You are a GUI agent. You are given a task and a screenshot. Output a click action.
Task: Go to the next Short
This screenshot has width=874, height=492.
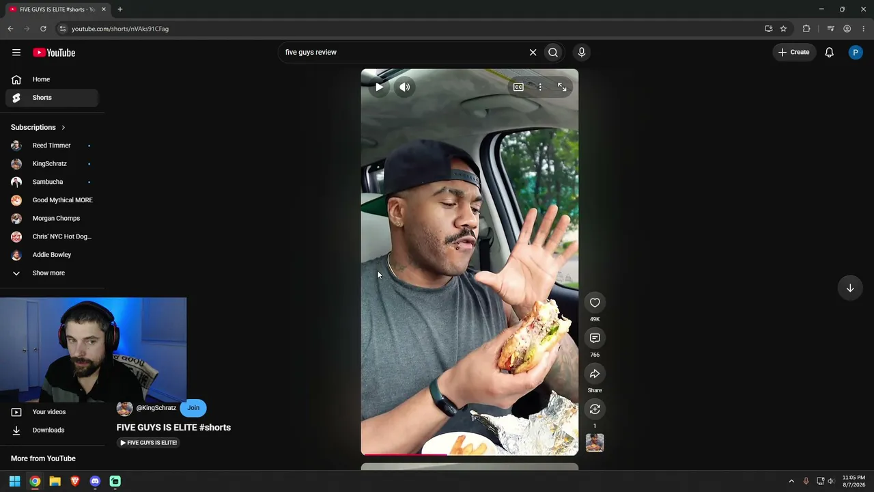(x=850, y=288)
